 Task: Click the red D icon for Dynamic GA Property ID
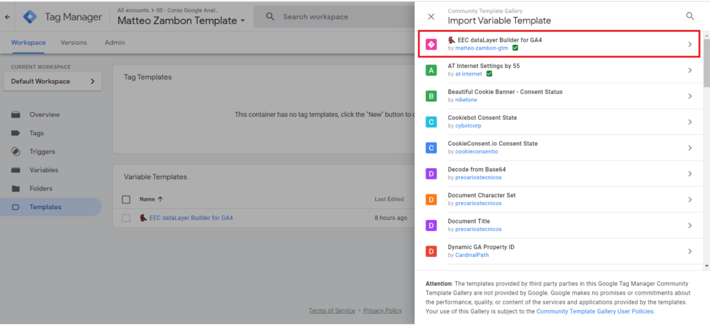pos(431,251)
